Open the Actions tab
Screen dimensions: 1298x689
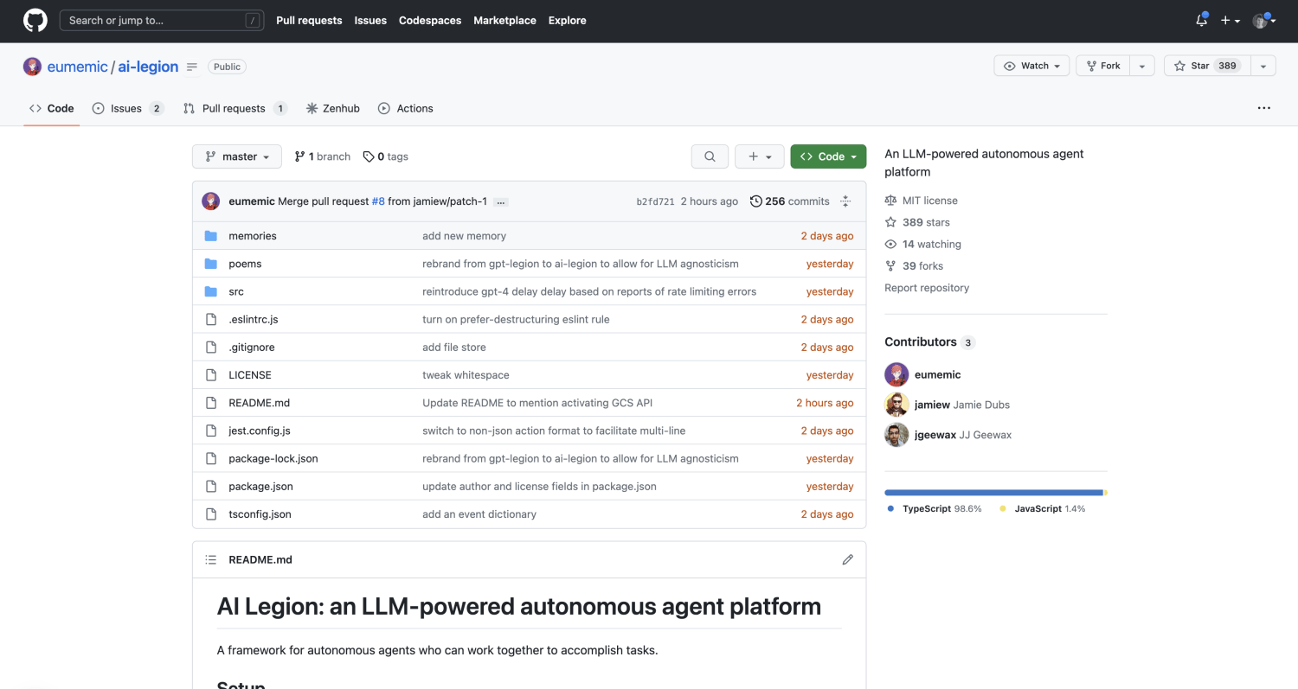click(406, 108)
